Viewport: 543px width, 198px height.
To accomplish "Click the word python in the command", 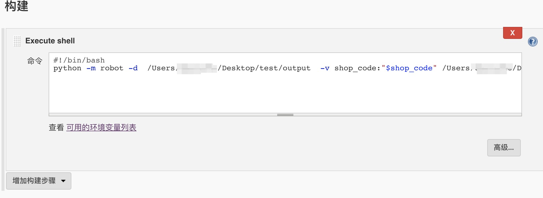I will pyautogui.click(x=67, y=68).
